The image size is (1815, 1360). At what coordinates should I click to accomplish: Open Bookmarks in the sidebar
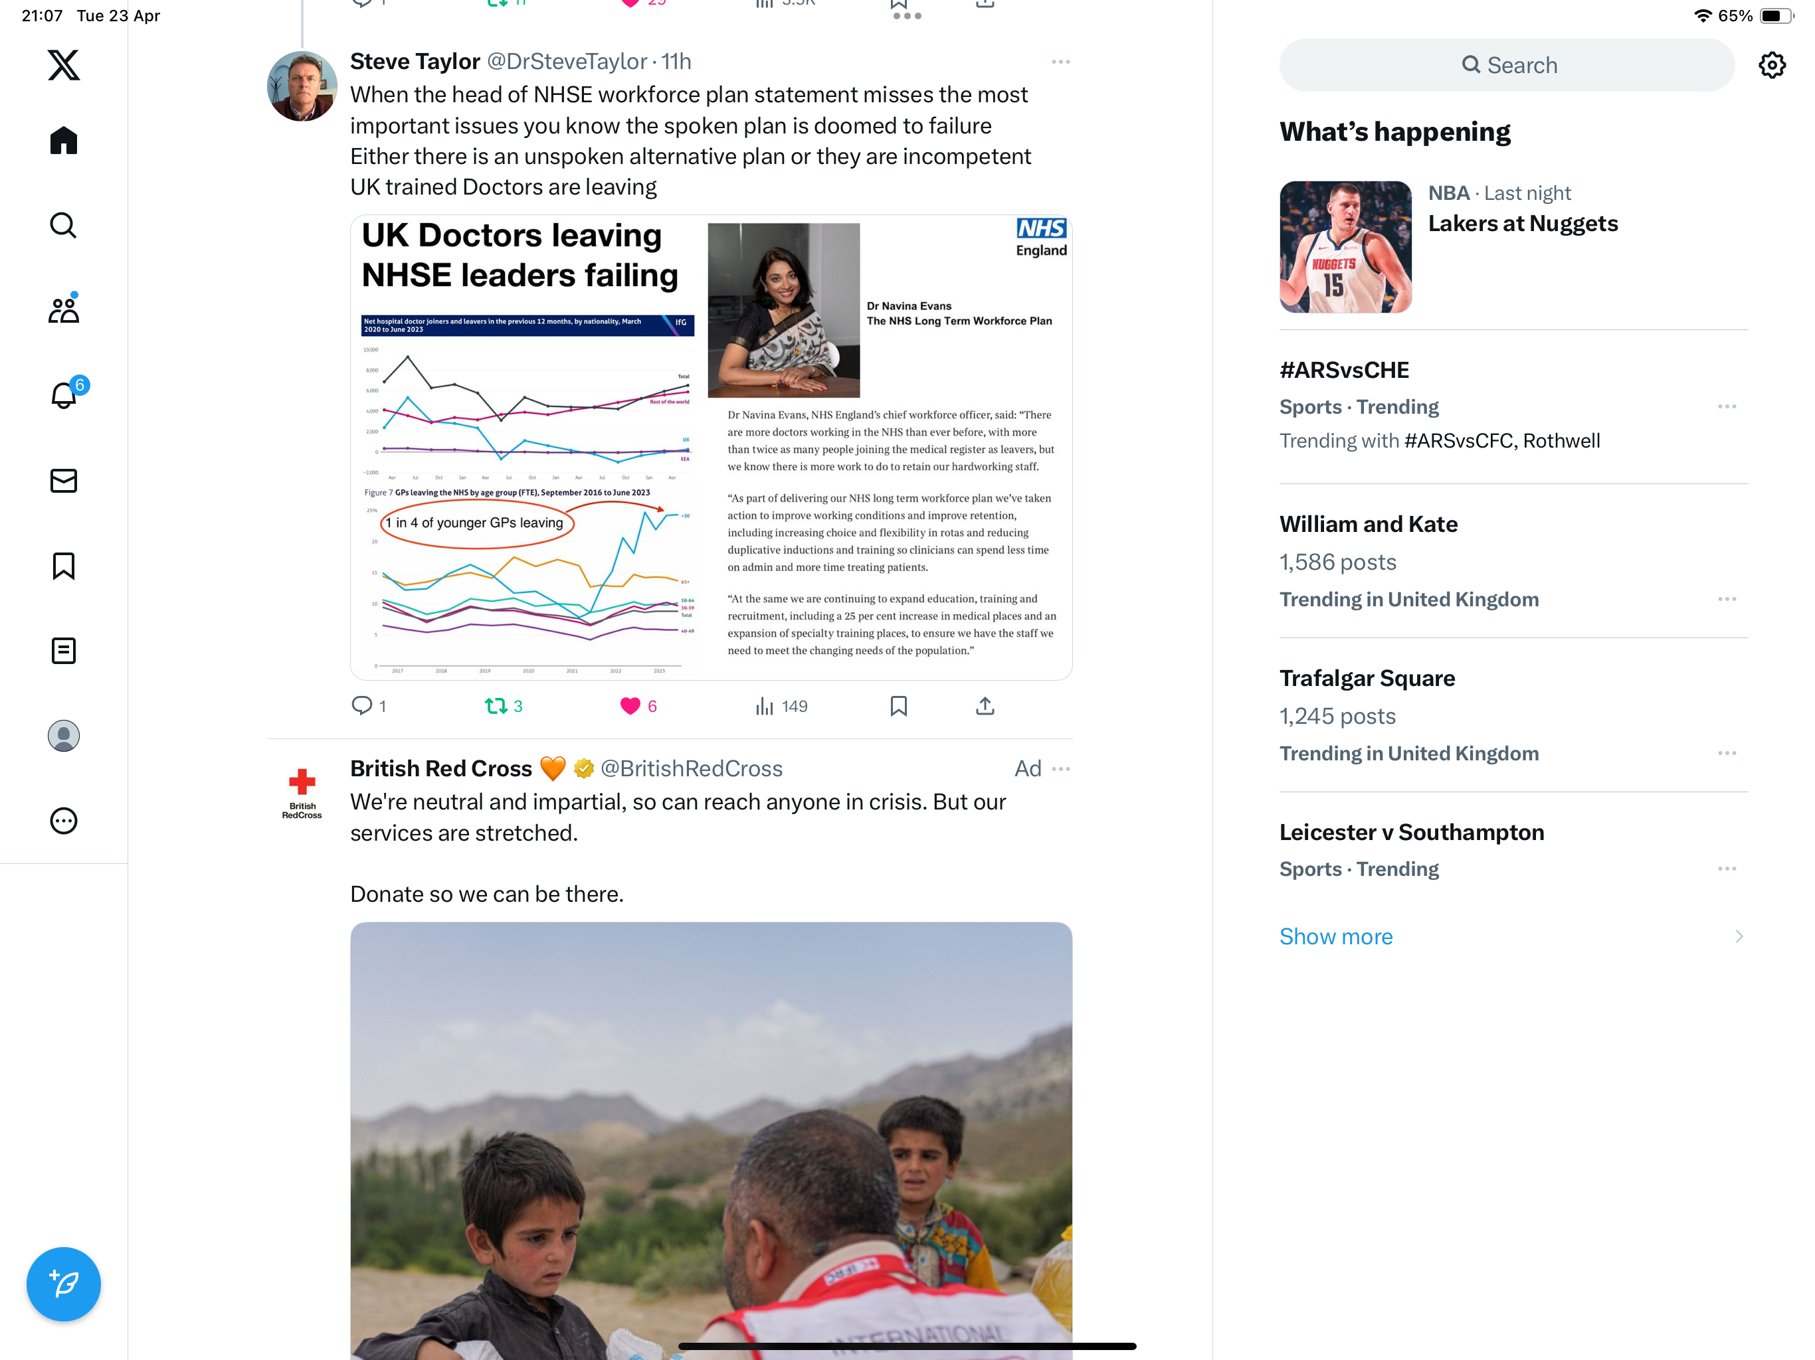(x=63, y=566)
